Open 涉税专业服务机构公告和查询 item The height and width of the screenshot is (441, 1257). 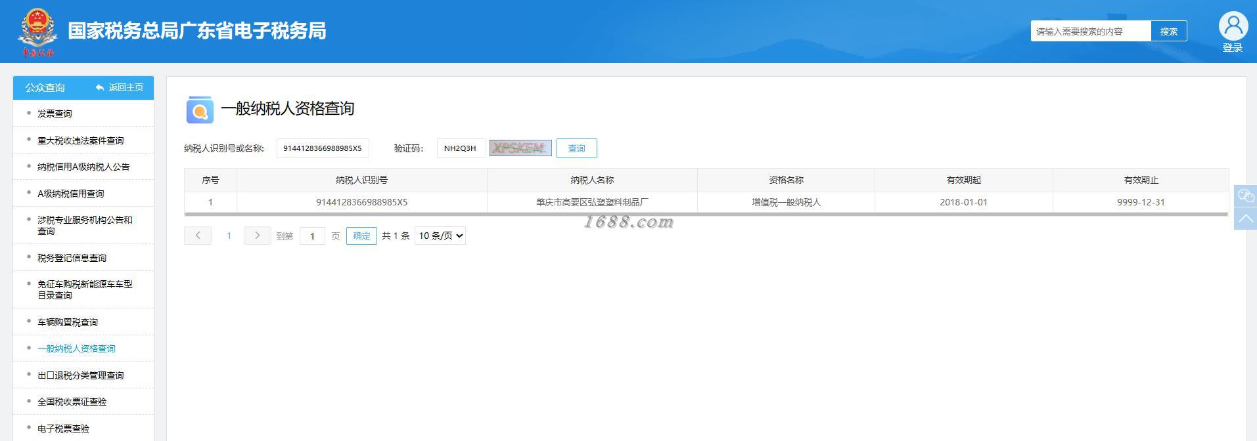[85, 225]
